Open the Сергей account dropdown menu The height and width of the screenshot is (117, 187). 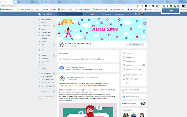pos(140,14)
